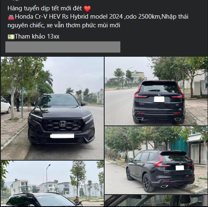This screenshot has height=207, width=208.
Task: Click the street lamp in the bottom-left photo
Action: click(48, 178)
